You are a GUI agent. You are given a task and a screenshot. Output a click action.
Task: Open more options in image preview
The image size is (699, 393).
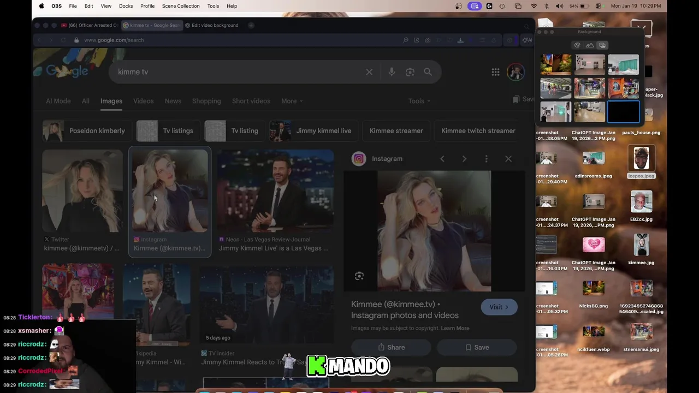tap(486, 159)
